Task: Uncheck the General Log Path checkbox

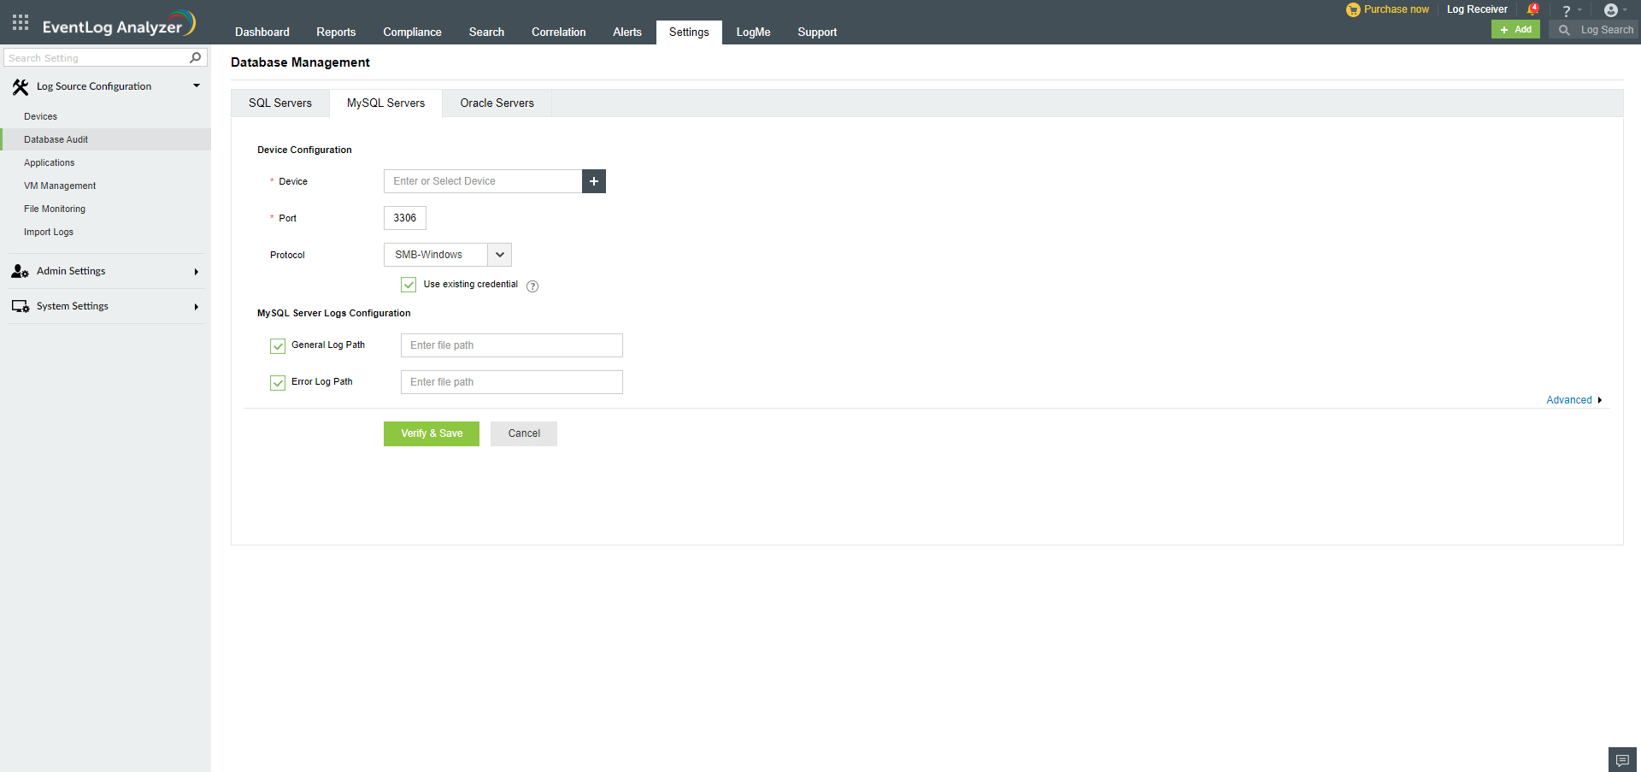Action: pyautogui.click(x=278, y=345)
